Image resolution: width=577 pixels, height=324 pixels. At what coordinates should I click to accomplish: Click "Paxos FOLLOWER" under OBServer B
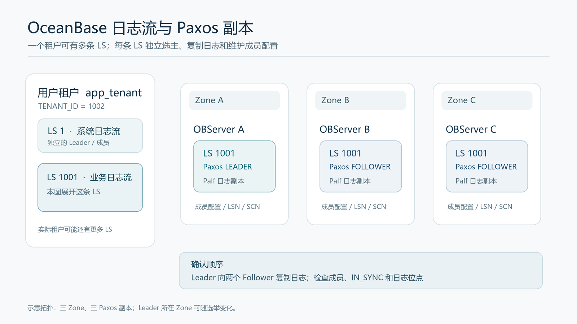[x=360, y=167]
